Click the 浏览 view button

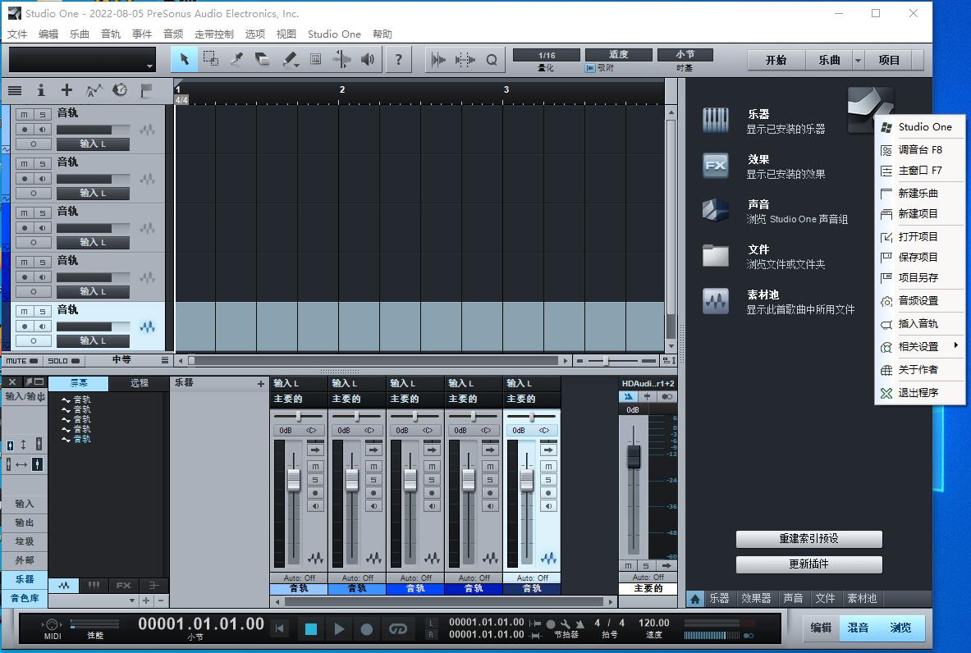900,628
